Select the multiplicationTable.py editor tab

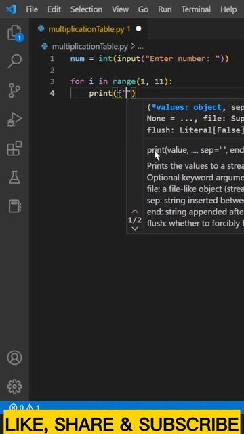pos(89,28)
